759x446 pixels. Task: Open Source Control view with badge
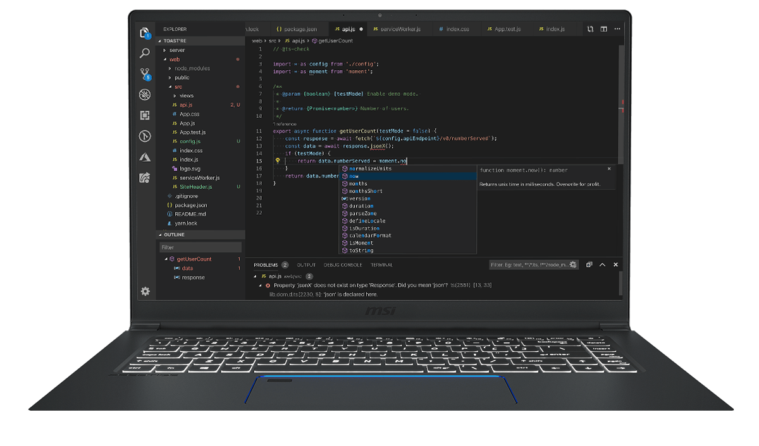(x=145, y=74)
